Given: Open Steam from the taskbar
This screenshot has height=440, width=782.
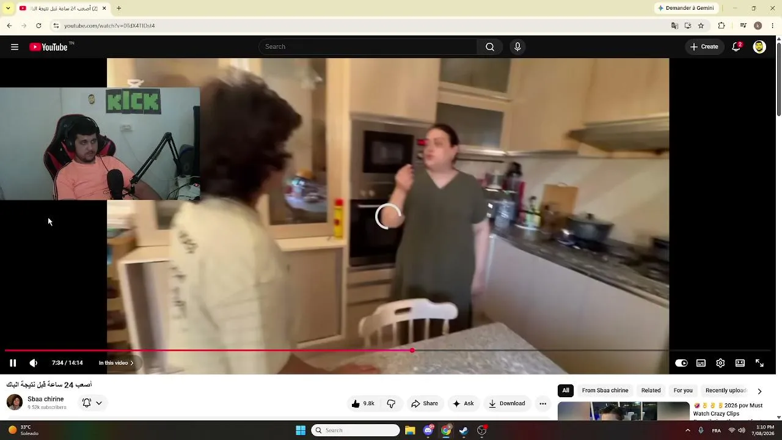Looking at the screenshot, I should click(464, 430).
